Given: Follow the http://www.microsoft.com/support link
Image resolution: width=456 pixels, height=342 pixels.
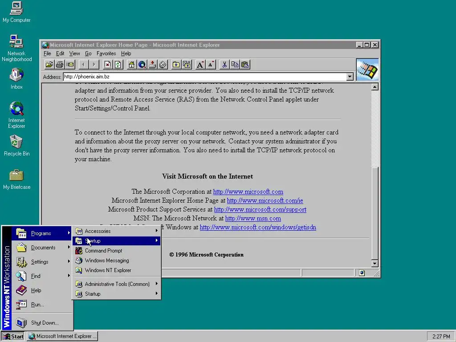Looking at the screenshot, I should click(260, 209).
